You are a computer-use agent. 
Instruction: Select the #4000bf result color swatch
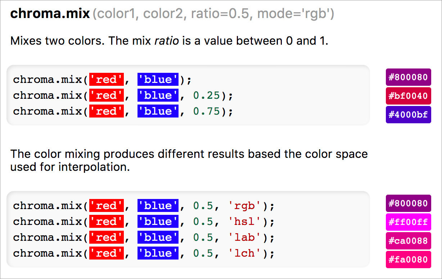[408, 115]
